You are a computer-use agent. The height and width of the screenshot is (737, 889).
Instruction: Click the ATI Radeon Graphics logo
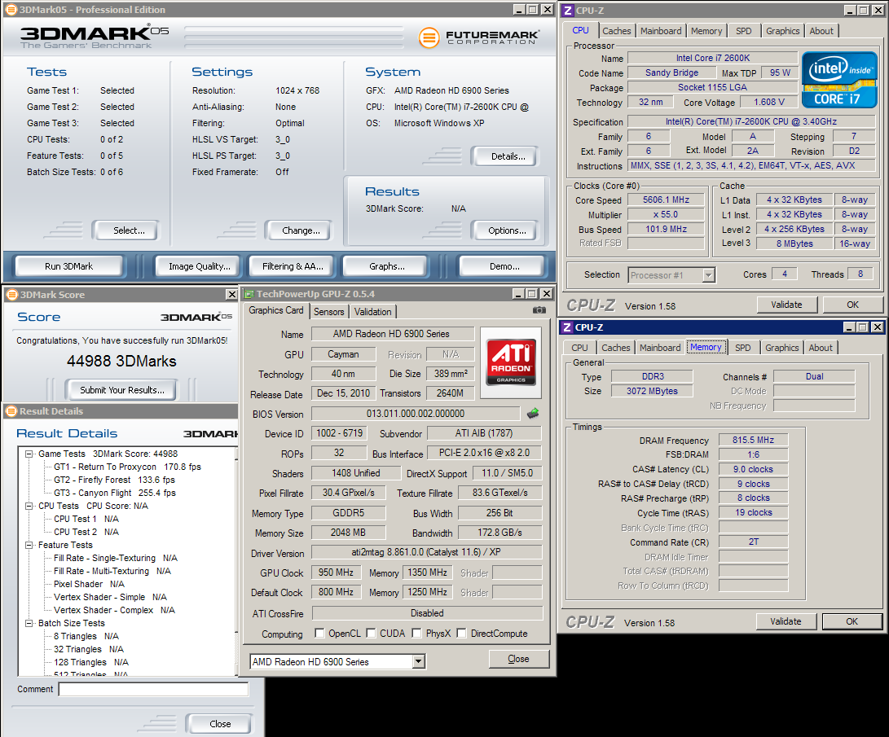coord(512,362)
